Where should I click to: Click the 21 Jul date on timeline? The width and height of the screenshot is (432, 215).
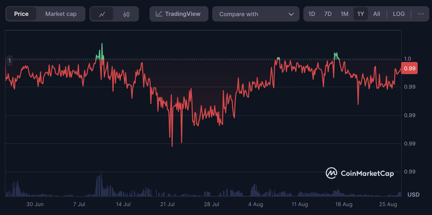tap(167, 204)
